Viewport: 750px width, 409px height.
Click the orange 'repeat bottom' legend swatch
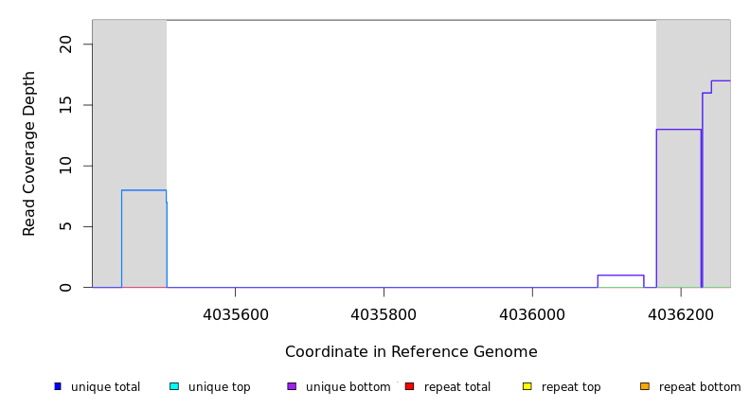(x=645, y=386)
